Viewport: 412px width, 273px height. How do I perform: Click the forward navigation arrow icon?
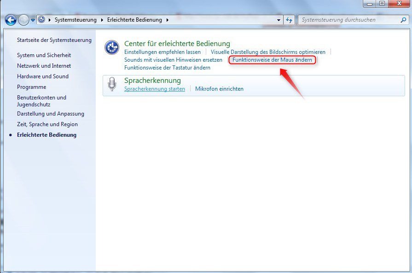point(22,20)
